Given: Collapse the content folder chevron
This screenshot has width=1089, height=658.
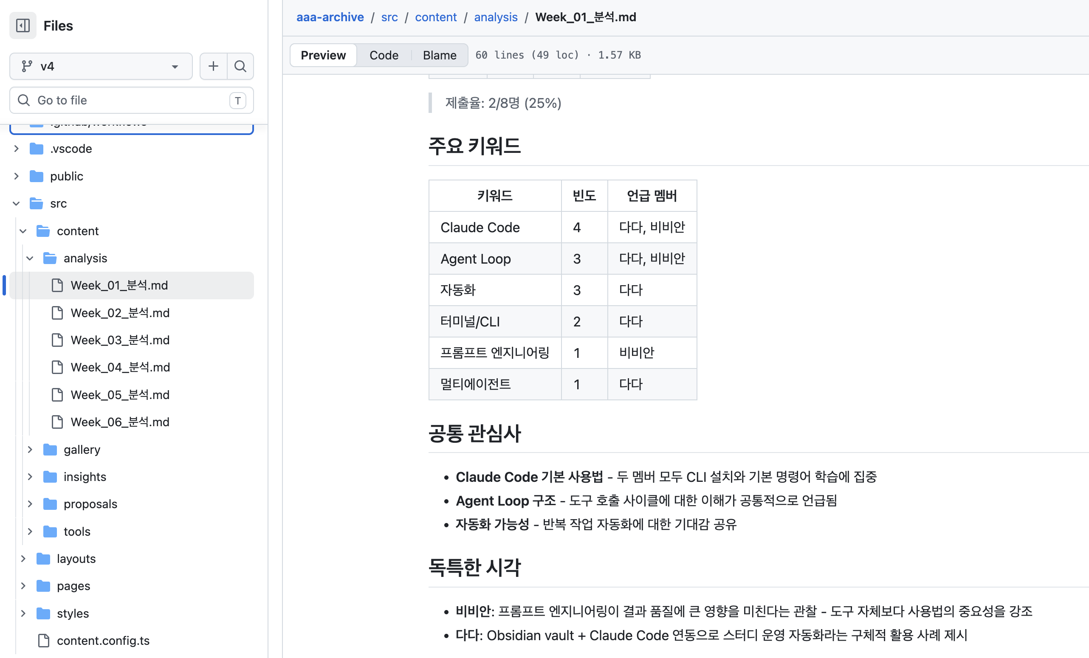Looking at the screenshot, I should click(23, 231).
